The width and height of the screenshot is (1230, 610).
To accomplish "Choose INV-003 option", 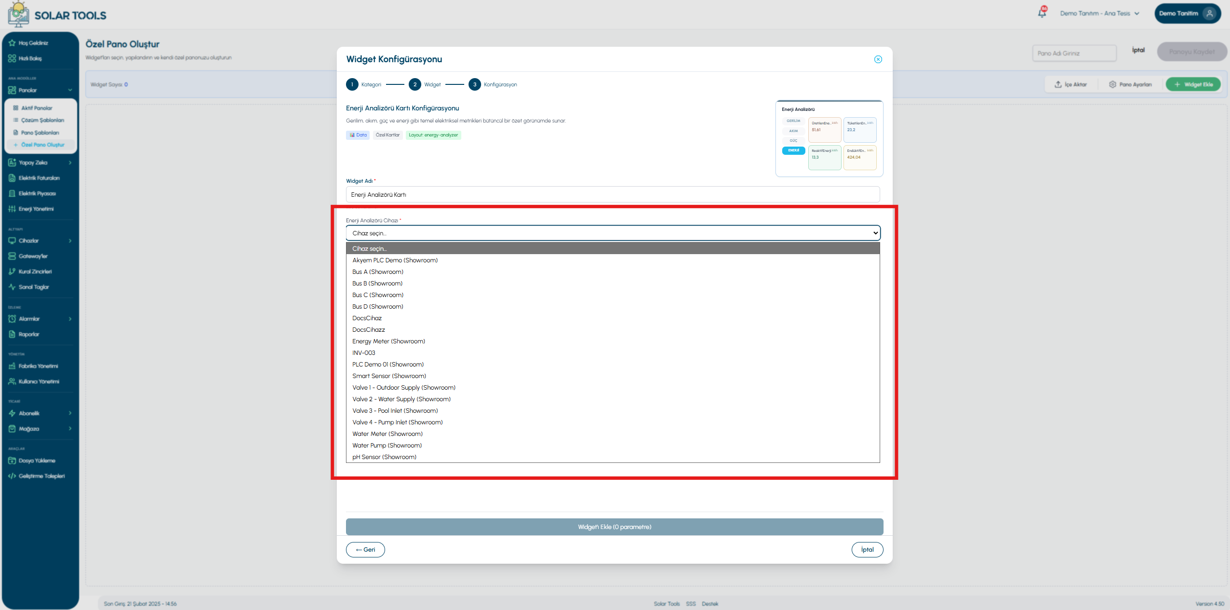I will pos(613,353).
